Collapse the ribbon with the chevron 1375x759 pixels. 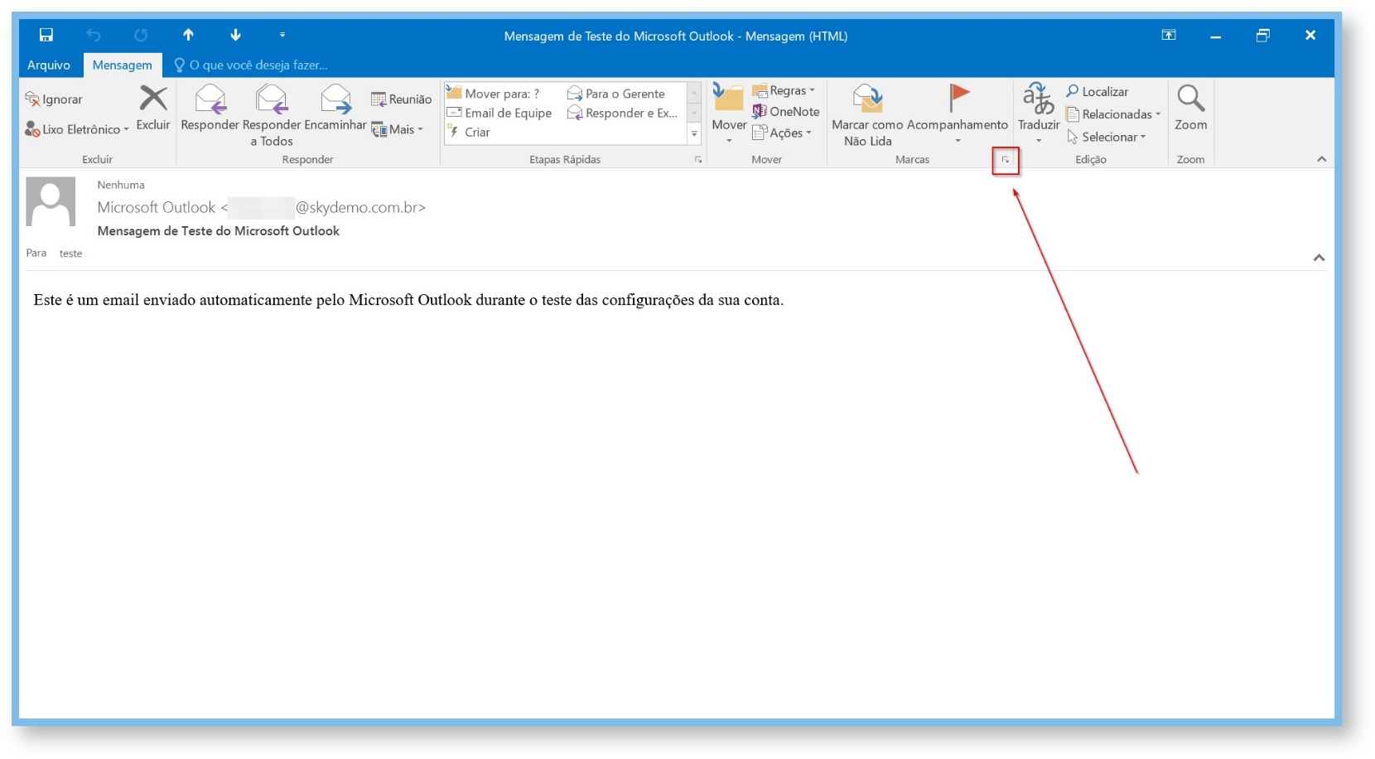point(1322,159)
